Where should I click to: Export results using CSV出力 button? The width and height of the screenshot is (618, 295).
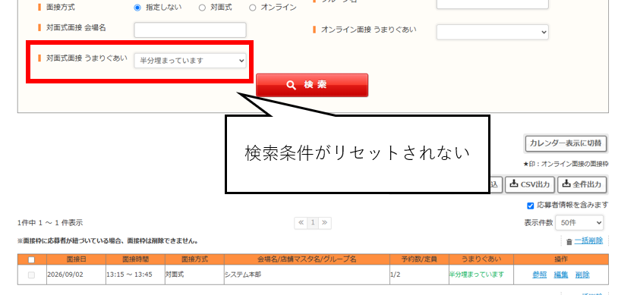530,184
